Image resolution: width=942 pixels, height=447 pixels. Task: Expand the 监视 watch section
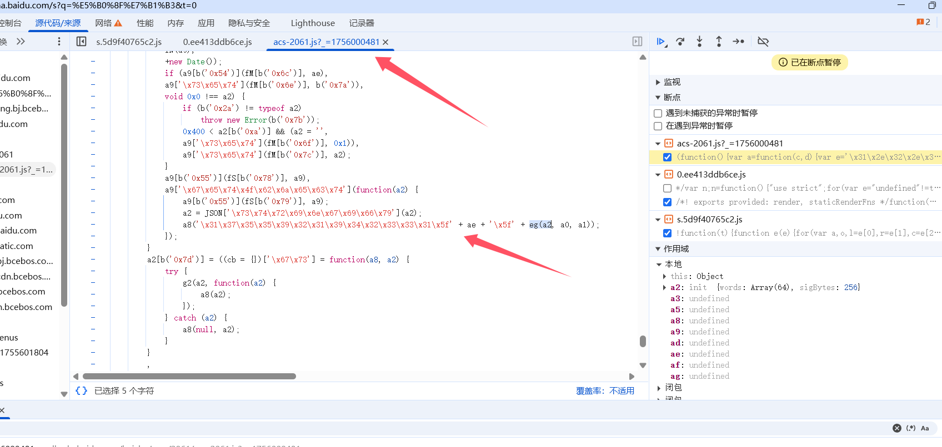pyautogui.click(x=658, y=82)
